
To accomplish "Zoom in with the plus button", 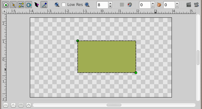I will [29, 105].
